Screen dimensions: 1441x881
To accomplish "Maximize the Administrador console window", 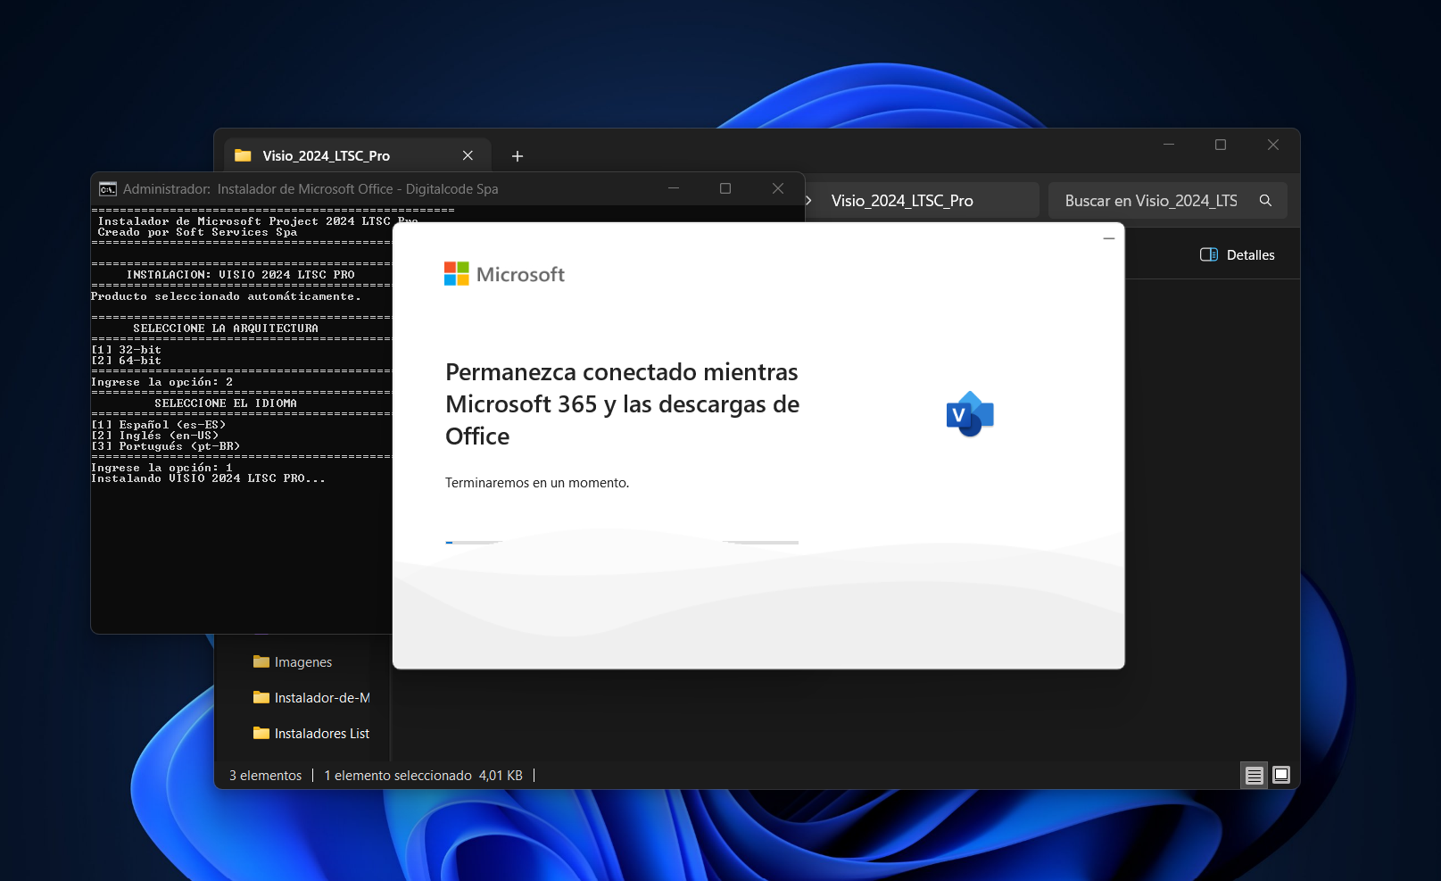I will 725,188.
